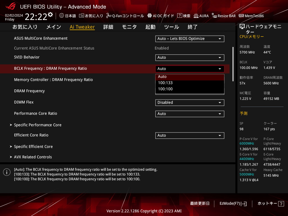Switch to the メイン tab
Screen dimensions: 288x216
(53, 27)
